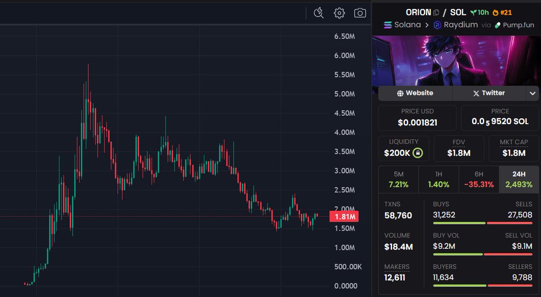
Task: Click the red 1.81M current price label
Action: click(344, 217)
